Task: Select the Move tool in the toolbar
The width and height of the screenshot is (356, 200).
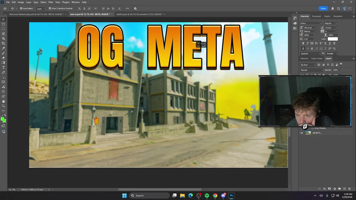Action: 3,19
